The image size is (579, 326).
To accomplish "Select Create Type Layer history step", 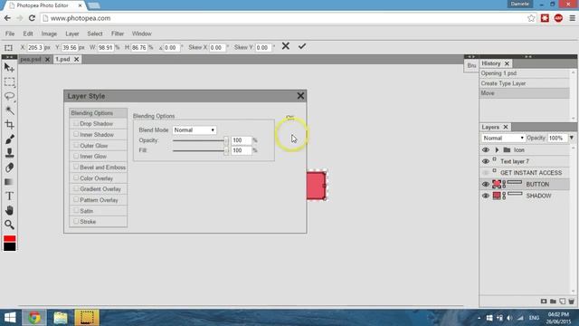I will click(x=525, y=83).
